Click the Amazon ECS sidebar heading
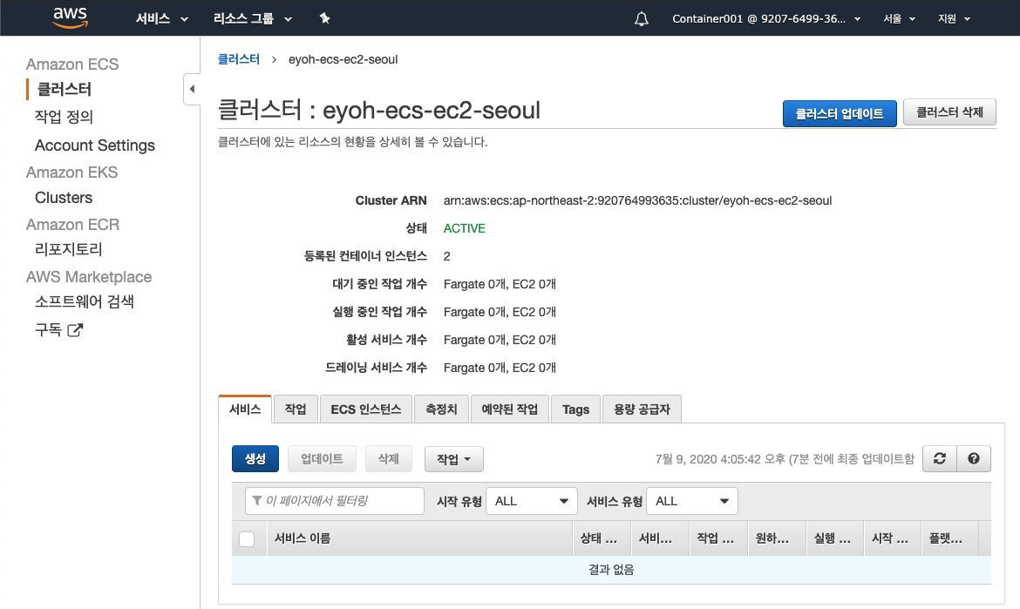Image resolution: width=1020 pixels, height=609 pixels. pyautogui.click(x=72, y=64)
